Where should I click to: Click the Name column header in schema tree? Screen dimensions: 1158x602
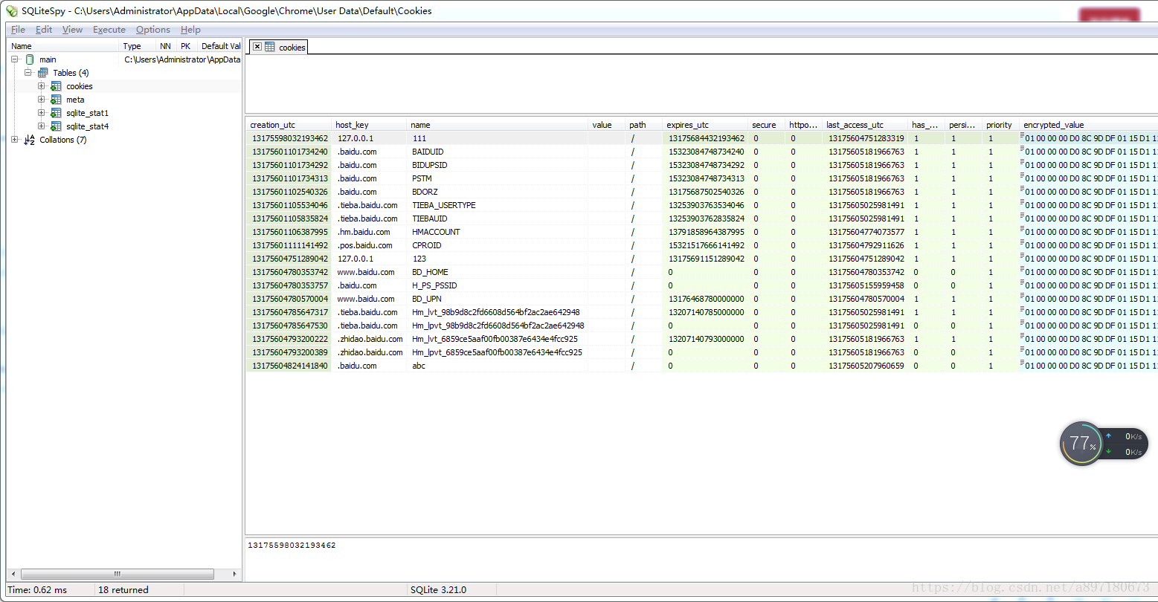(x=63, y=46)
